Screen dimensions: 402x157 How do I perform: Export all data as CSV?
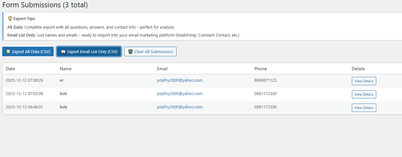point(28,52)
